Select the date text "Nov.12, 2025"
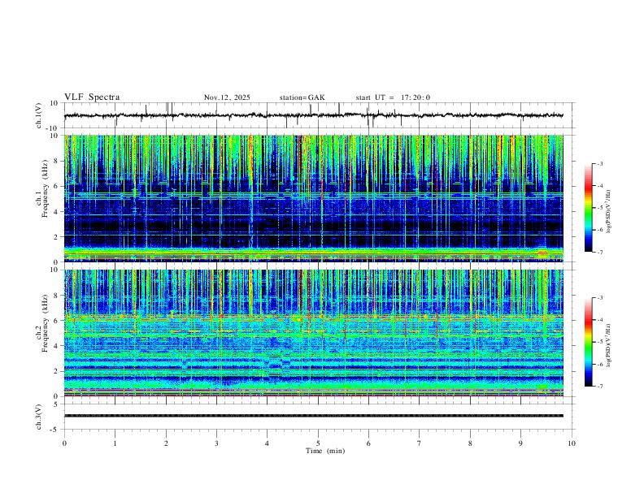Viewport: 644px width, 497px height. [x=227, y=97]
